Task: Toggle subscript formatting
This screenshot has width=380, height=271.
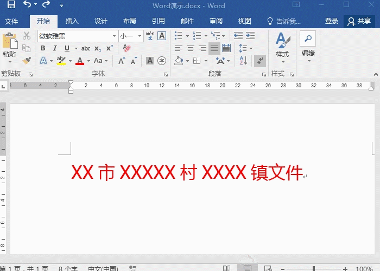Action: [x=98, y=48]
